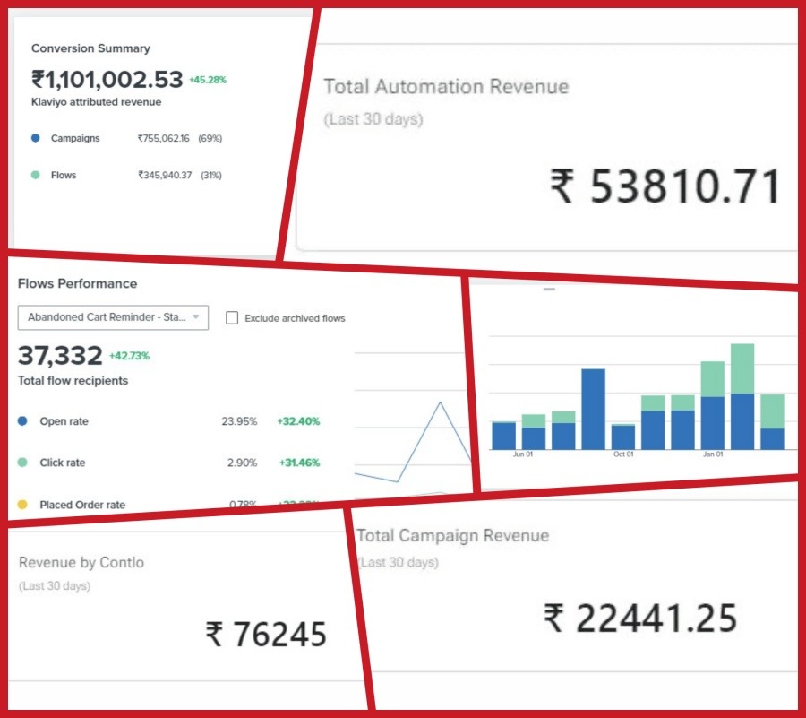Click the Conversion Summary heading
The height and width of the screenshot is (718, 806).
[90, 48]
